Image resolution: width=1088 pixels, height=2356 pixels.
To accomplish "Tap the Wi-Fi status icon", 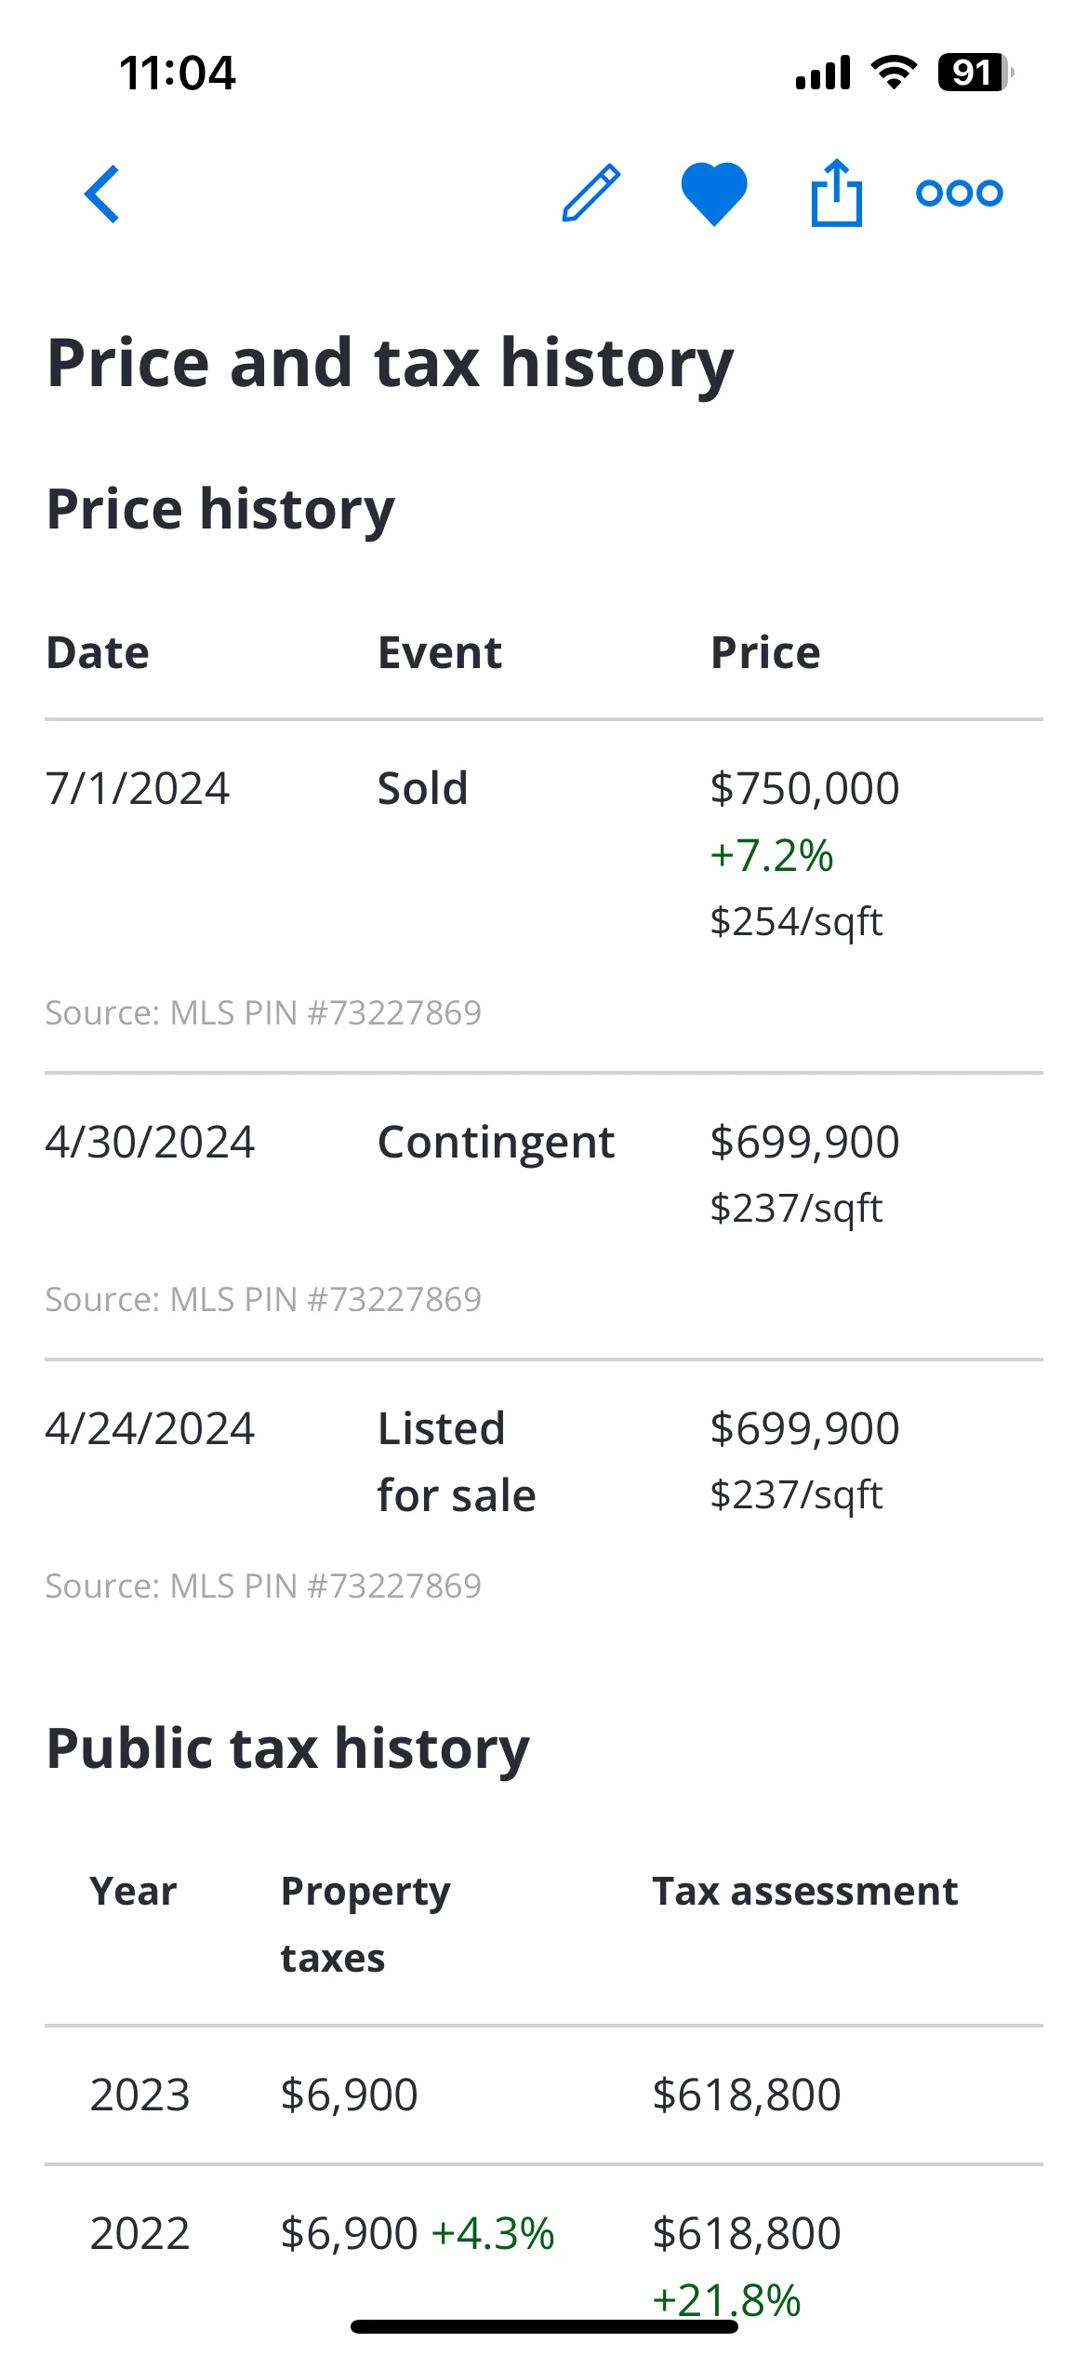I will 894,73.
